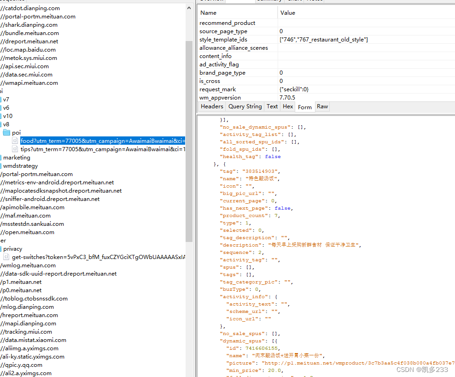Select the JSON file icon beside food?utm_term request

(15, 141)
